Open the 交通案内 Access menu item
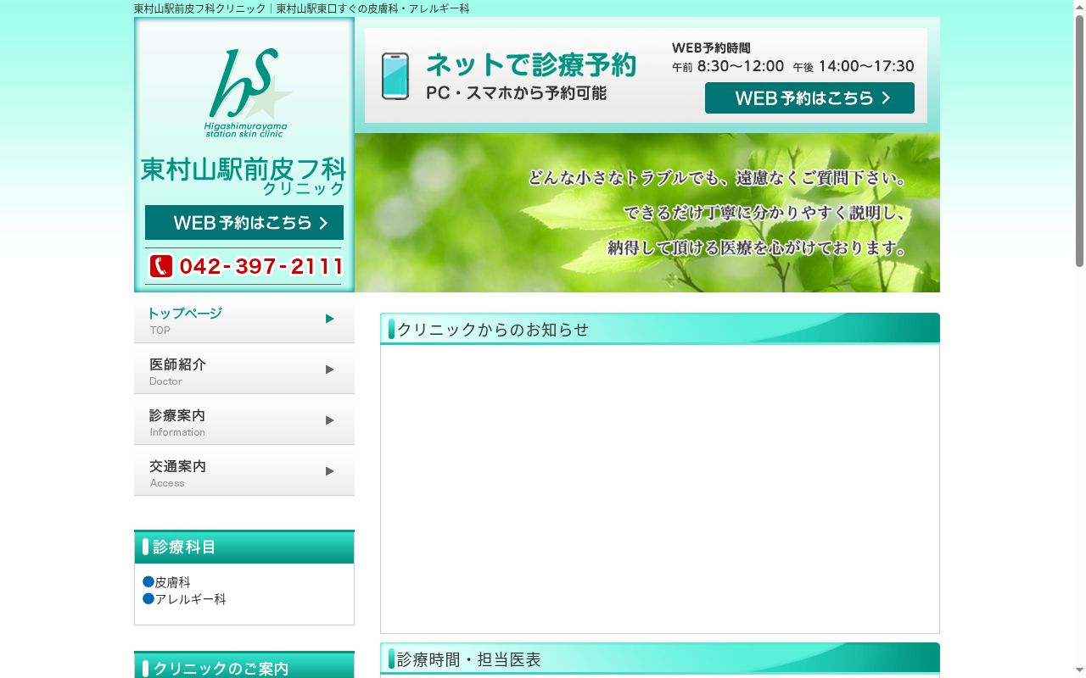Image resolution: width=1086 pixels, height=678 pixels. pyautogui.click(x=244, y=472)
